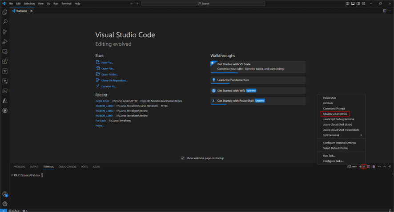Open the HashiCorp Terraform view
The image size is (394, 212).
[x=5, y=71]
